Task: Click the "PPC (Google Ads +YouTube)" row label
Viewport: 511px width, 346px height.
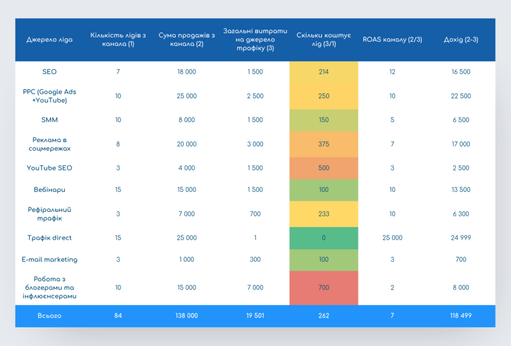Action: click(x=49, y=96)
